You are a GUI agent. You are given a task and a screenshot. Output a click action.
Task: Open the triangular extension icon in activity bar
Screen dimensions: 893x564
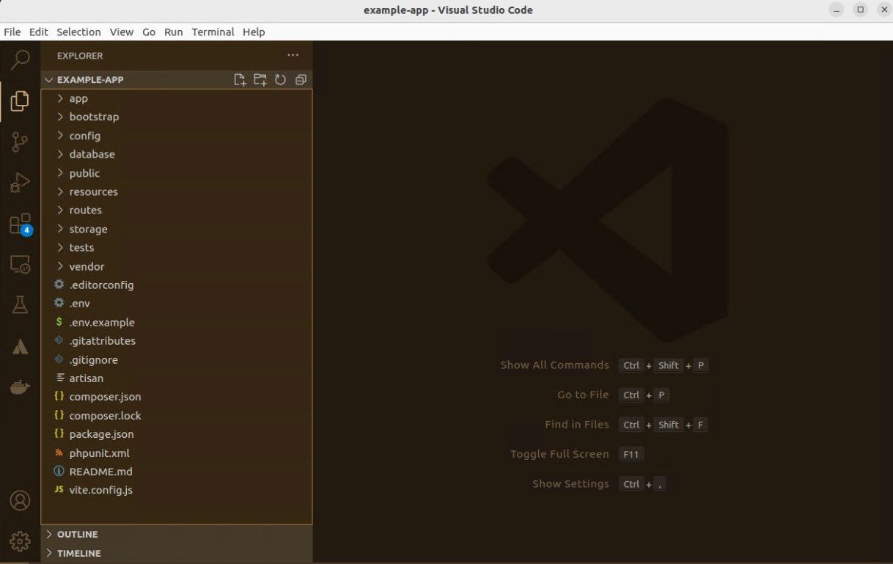(x=21, y=346)
